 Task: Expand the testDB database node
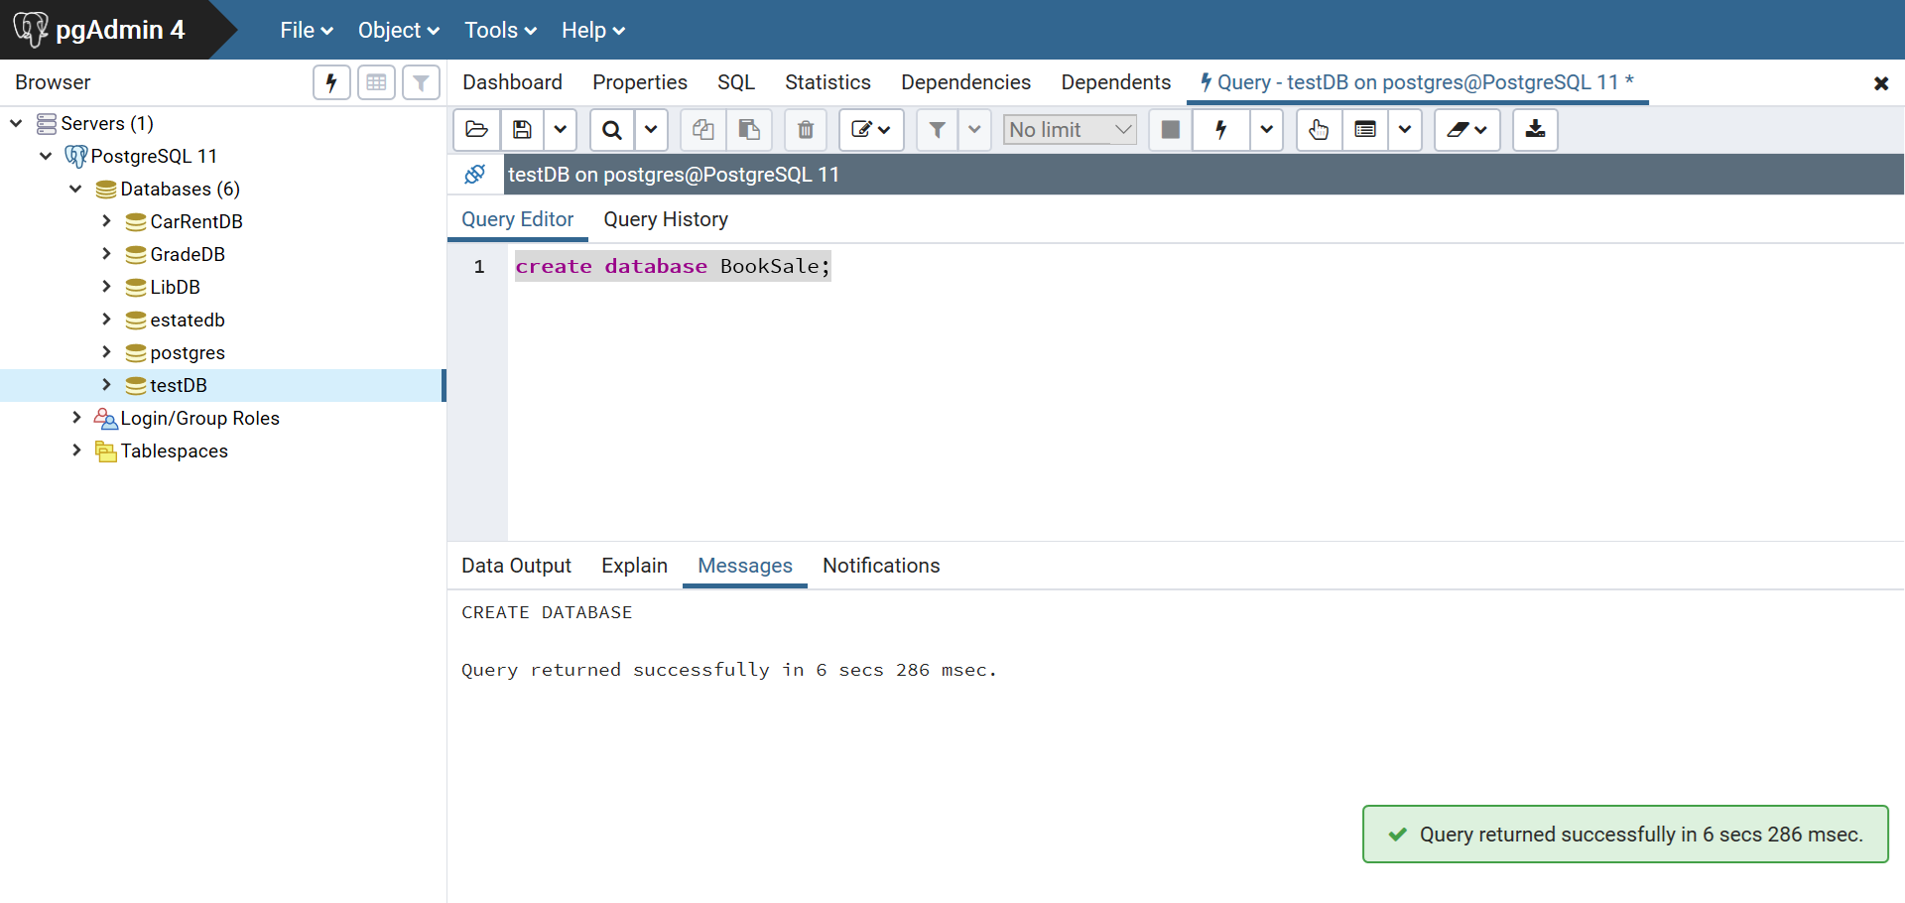pos(106,385)
